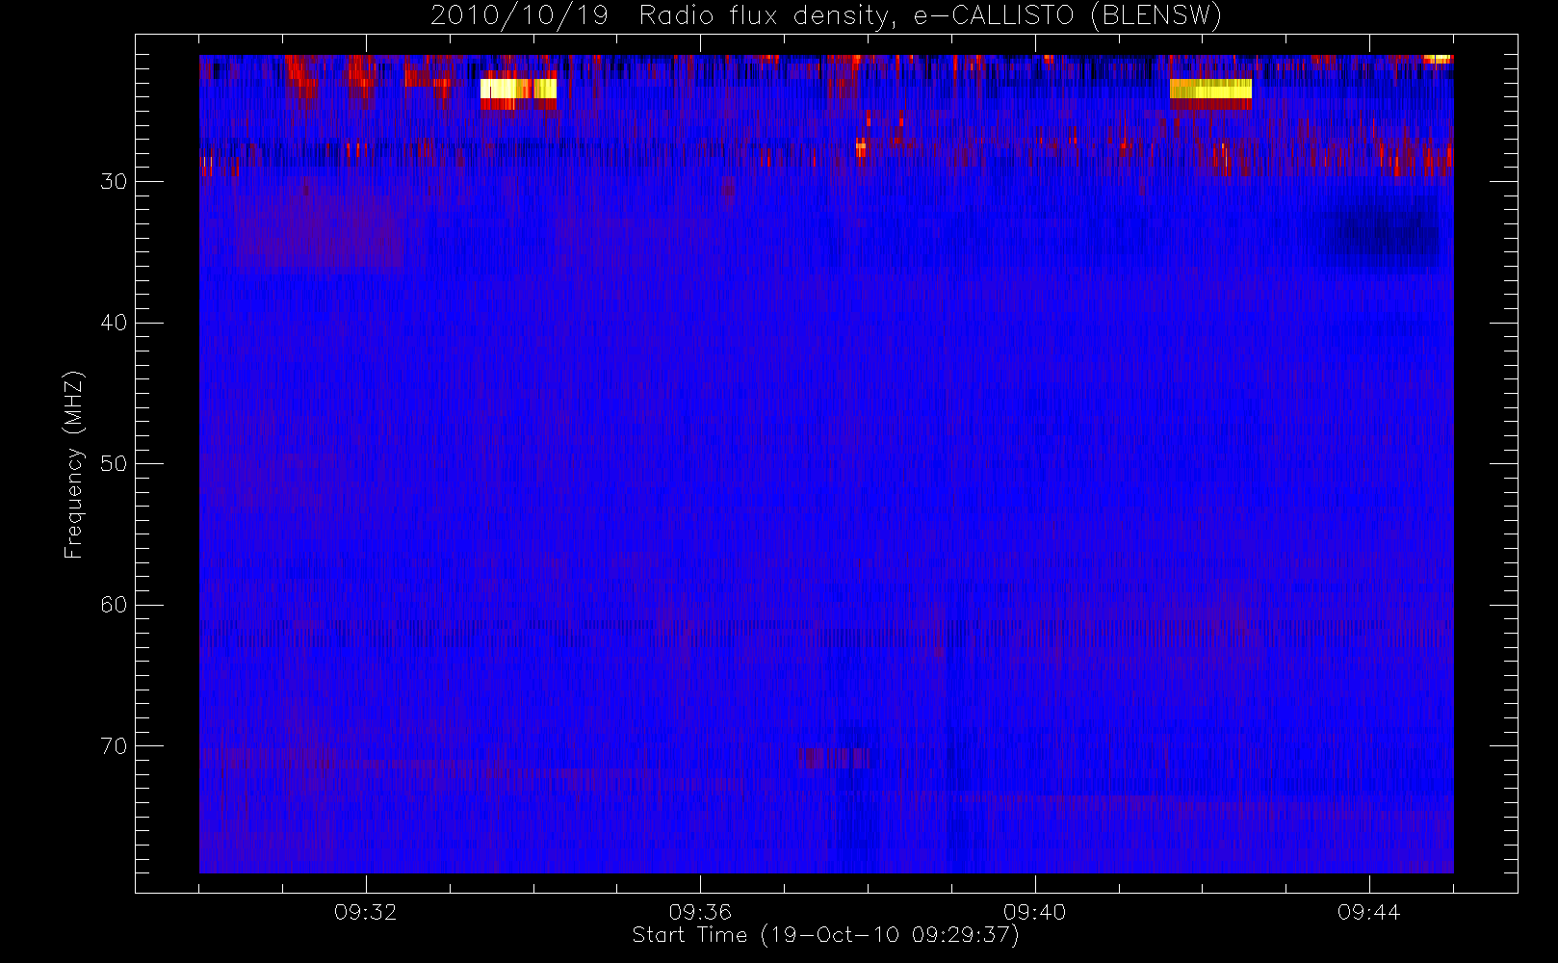1558x963 pixels.
Task: Click the 70 frequency tick label
Action: click(x=114, y=746)
